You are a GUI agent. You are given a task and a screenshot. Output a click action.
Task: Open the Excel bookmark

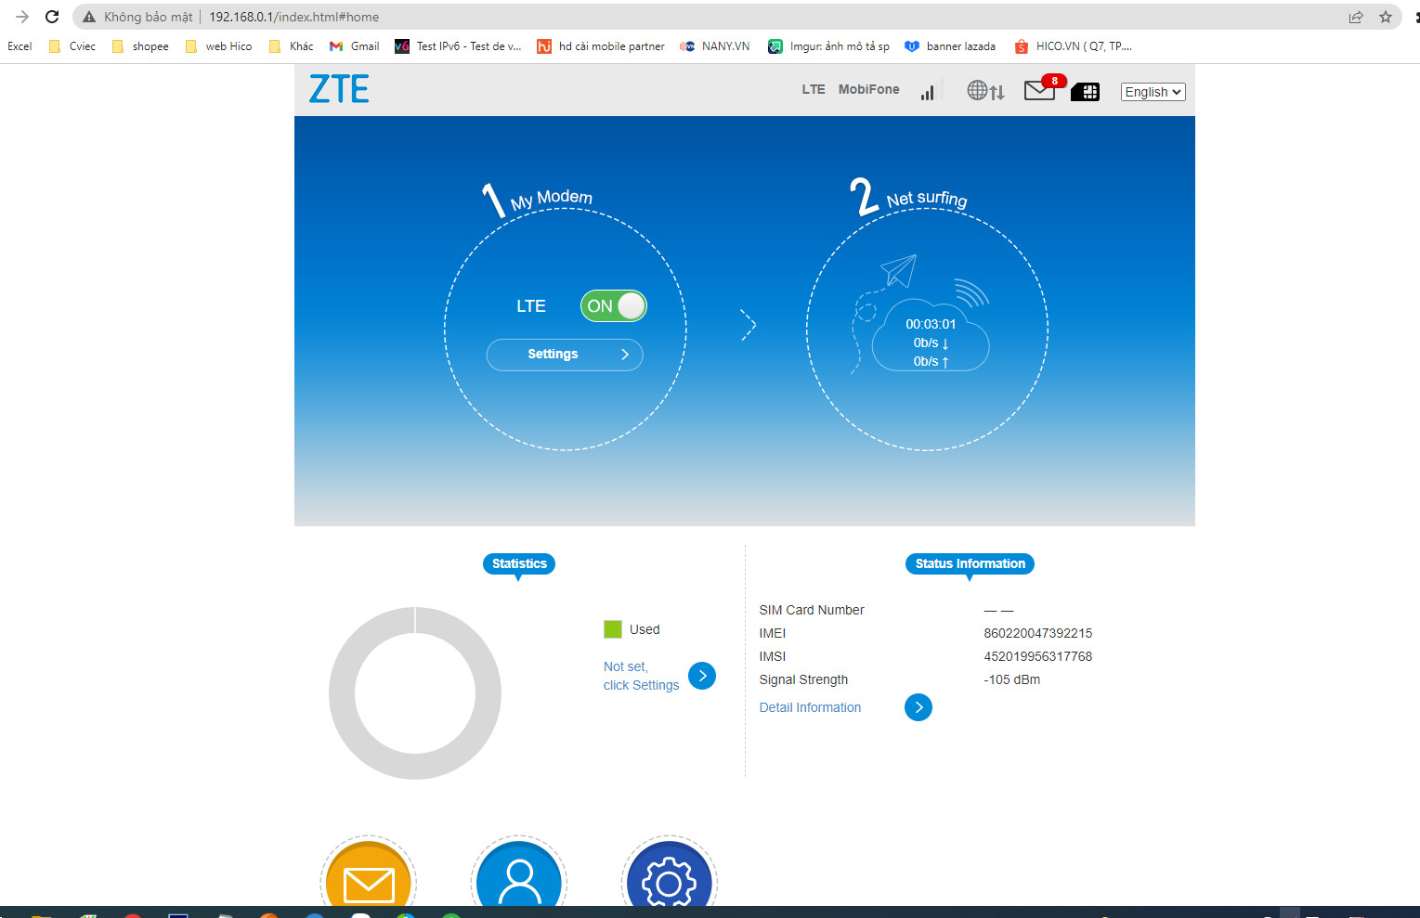20,46
